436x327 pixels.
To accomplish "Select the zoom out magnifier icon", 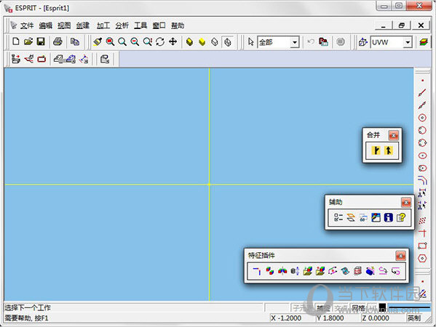I will pyautogui.click(x=135, y=42).
